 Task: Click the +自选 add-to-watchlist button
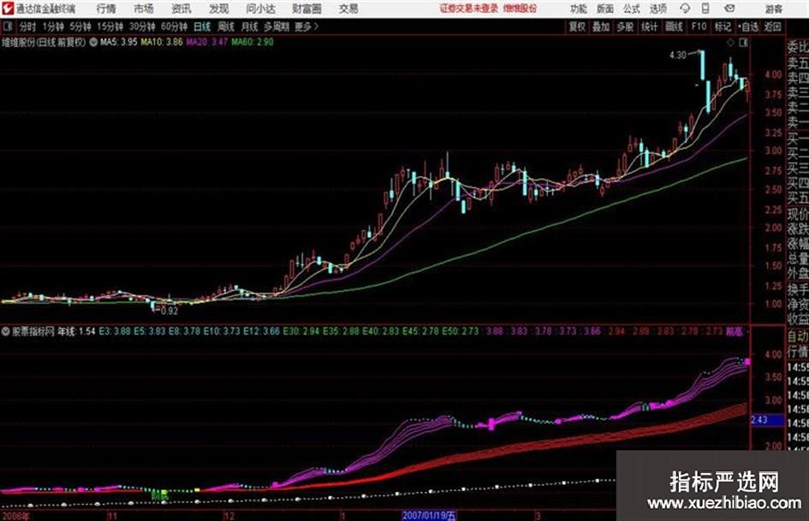click(x=747, y=27)
